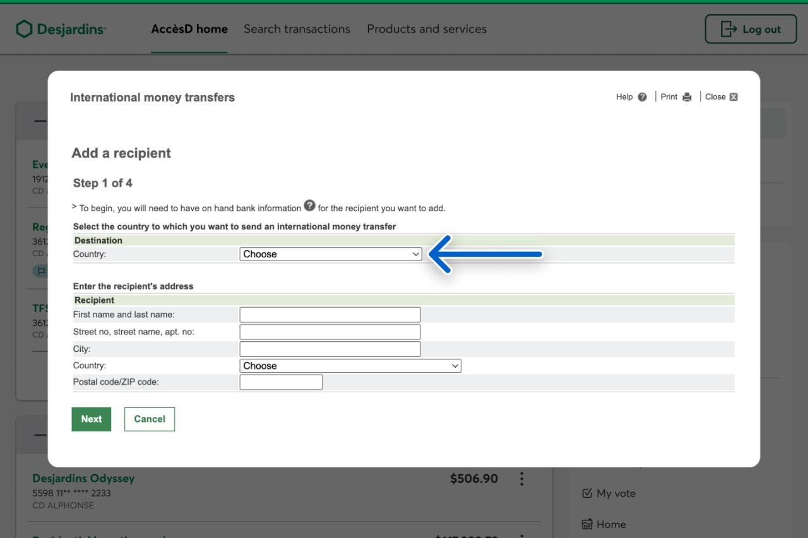Click the Help question mark icon
This screenshot has height=538, width=808.
click(x=642, y=97)
